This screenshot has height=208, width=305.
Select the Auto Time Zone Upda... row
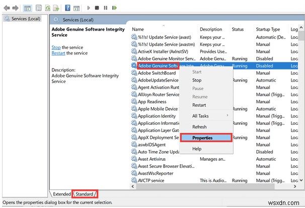[214, 152]
